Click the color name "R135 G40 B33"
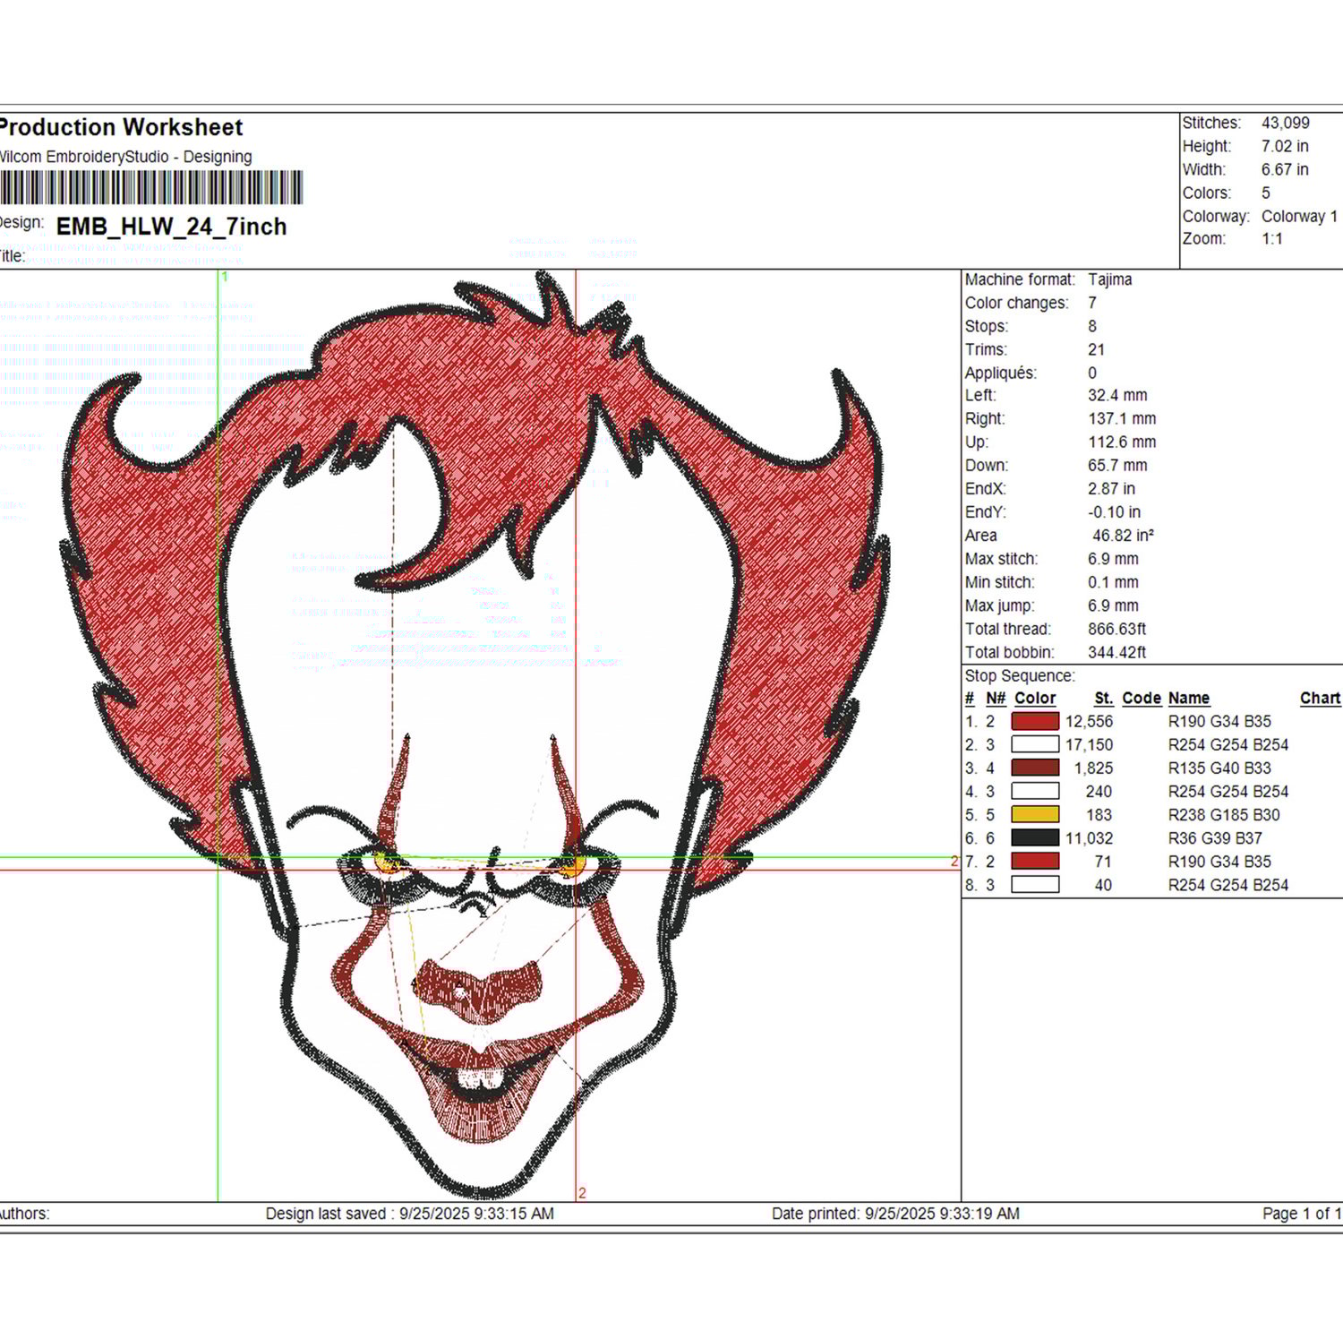 [1219, 768]
